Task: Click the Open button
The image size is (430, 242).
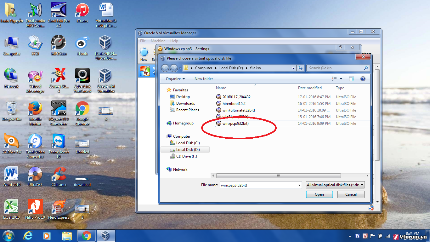Action: [319, 194]
